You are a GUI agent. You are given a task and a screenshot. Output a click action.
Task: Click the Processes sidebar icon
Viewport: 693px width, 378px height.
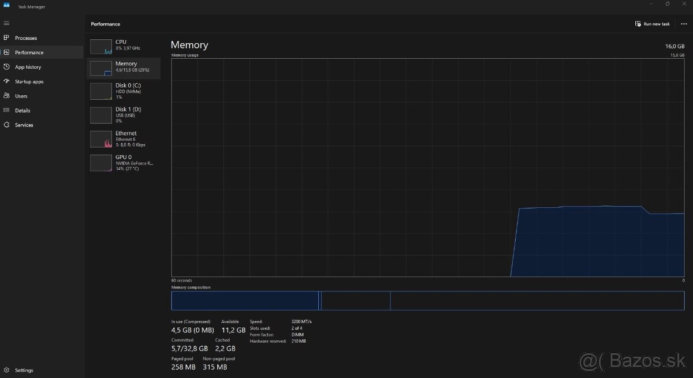pos(6,38)
